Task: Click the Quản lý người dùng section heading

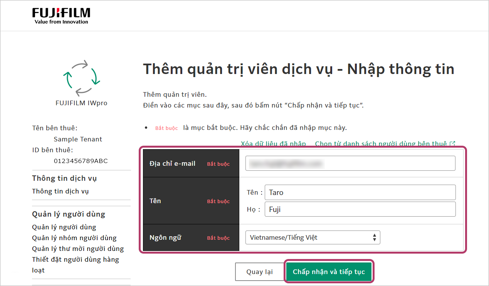Action: pos(69,214)
